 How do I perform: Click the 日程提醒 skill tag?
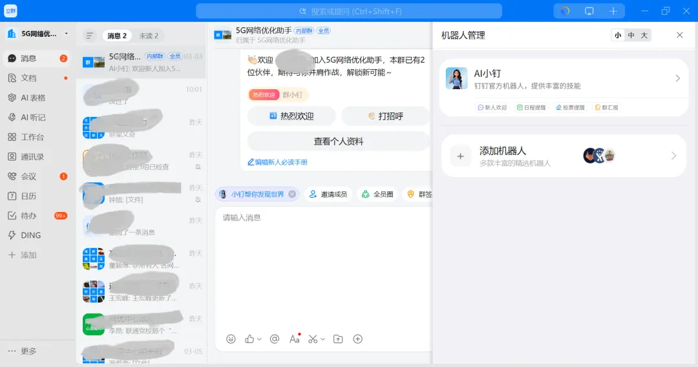pos(531,107)
